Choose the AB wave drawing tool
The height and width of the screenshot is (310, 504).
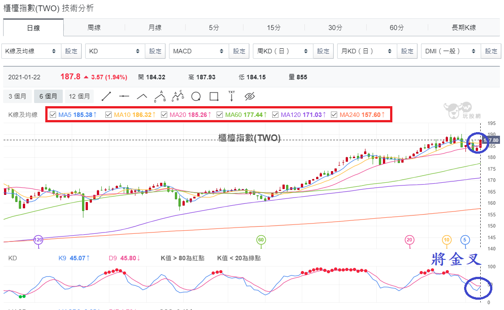[160, 96]
